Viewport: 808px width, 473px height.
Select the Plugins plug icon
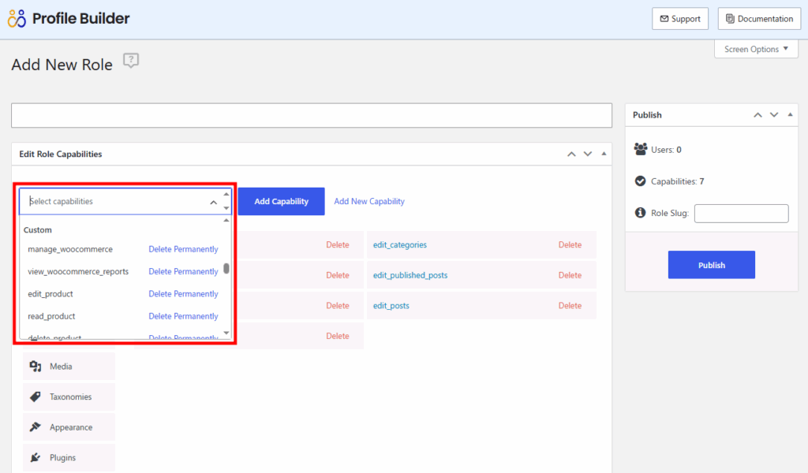35,457
